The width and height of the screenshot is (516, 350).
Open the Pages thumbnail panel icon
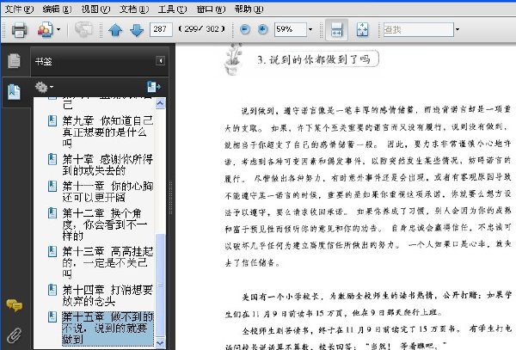[14, 60]
